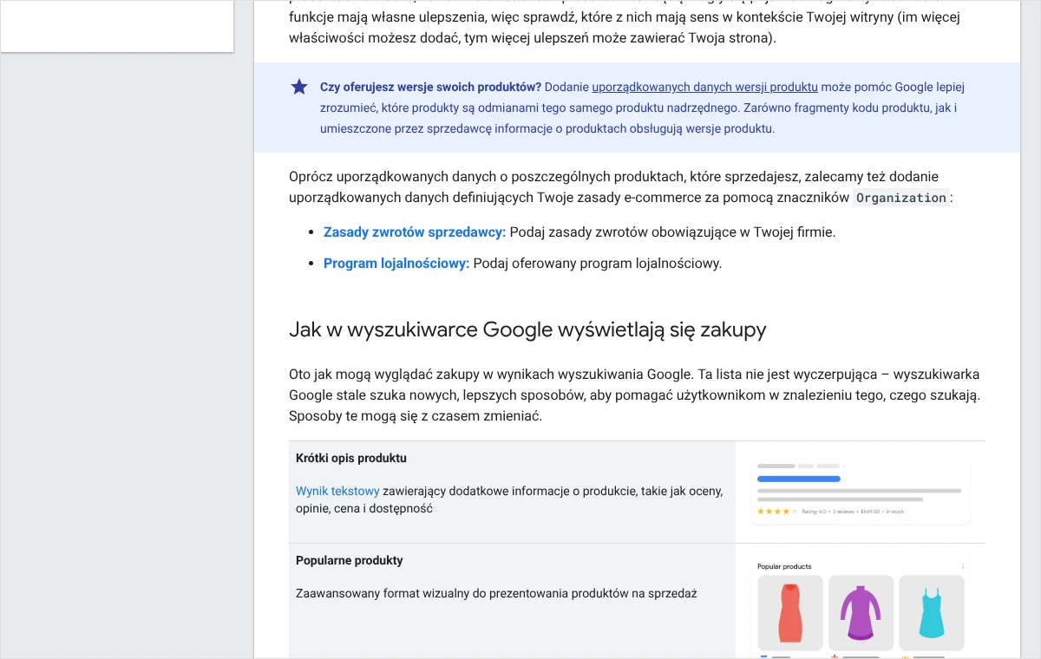
Task: Click the purple coat product thumbnail
Action: [x=861, y=612]
